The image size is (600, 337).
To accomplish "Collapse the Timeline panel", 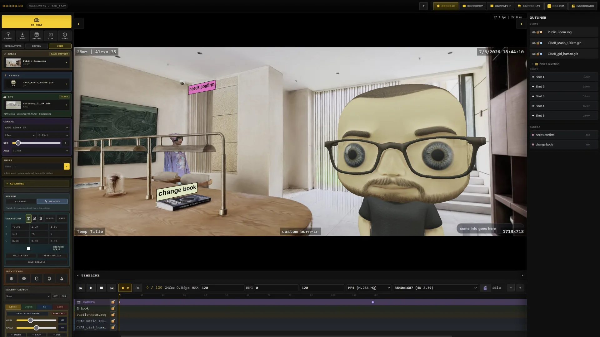I will (78, 276).
